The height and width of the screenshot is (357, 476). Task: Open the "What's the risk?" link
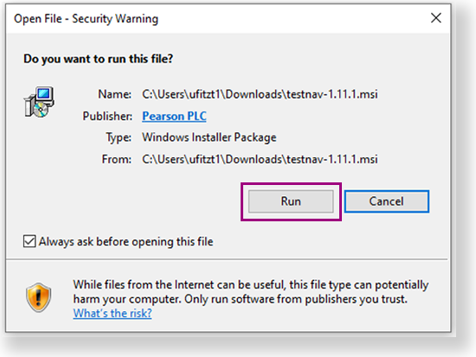point(113,313)
